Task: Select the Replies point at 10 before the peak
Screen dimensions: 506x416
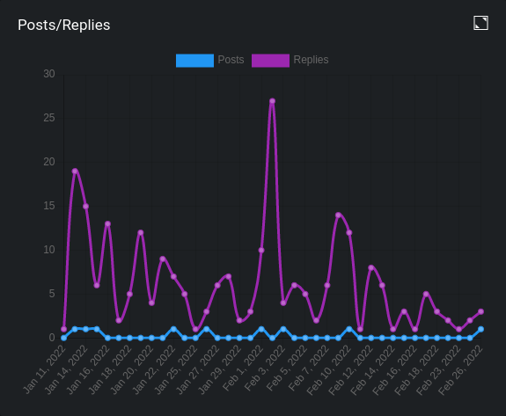Action: [x=261, y=251]
